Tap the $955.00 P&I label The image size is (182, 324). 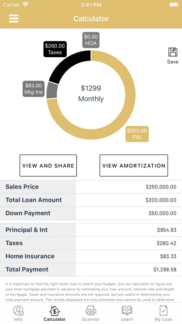click(x=137, y=134)
